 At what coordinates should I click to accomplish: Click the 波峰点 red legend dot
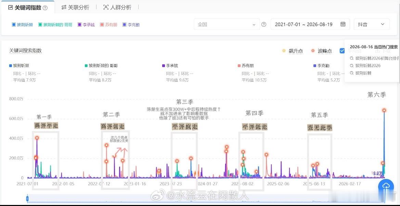point(313,51)
